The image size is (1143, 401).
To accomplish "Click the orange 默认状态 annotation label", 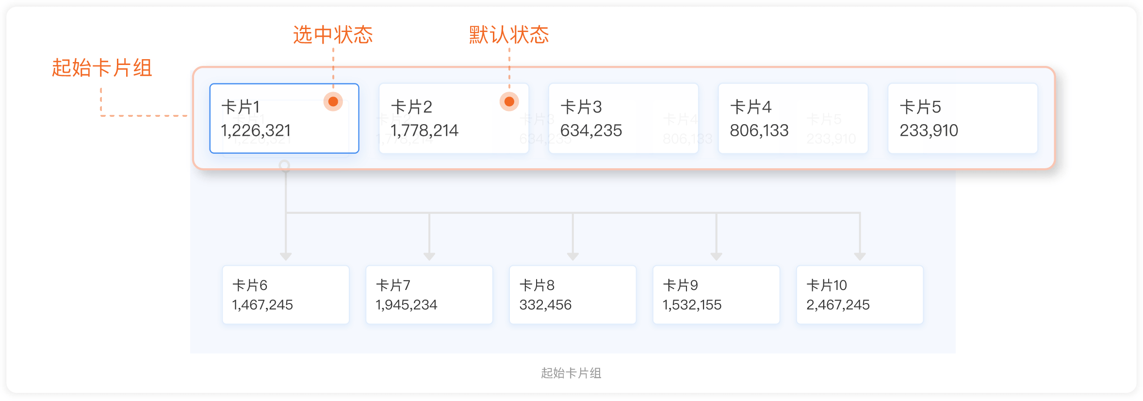I will (x=509, y=35).
